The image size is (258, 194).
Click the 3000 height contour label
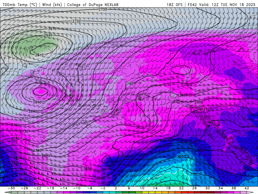pos(181,156)
